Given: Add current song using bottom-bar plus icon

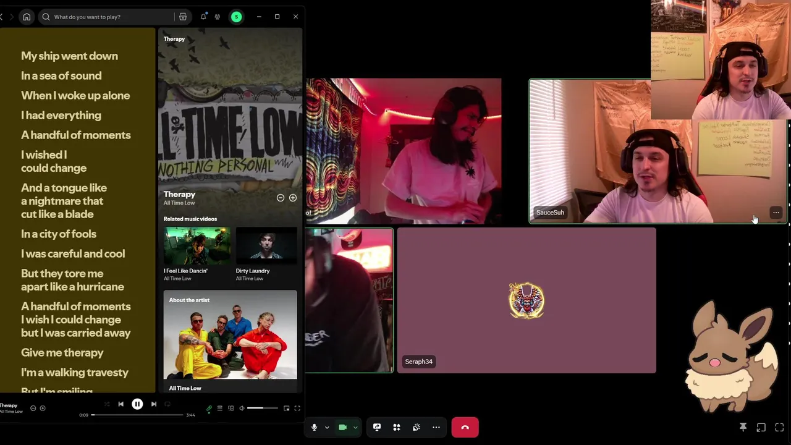Looking at the screenshot, I should click(43, 408).
